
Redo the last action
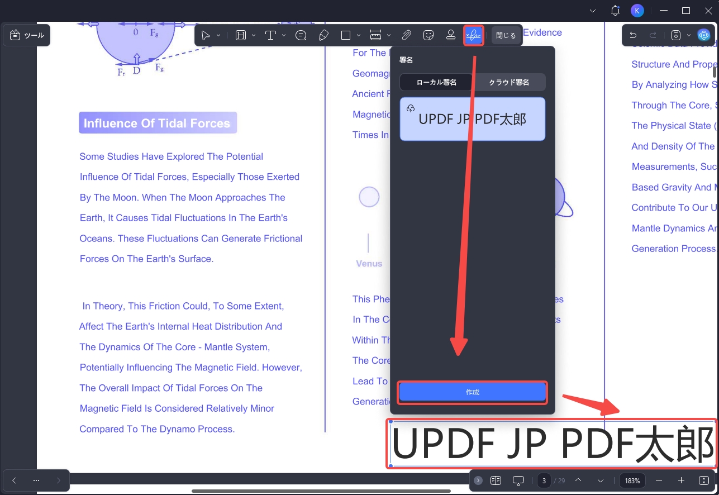[x=653, y=35]
